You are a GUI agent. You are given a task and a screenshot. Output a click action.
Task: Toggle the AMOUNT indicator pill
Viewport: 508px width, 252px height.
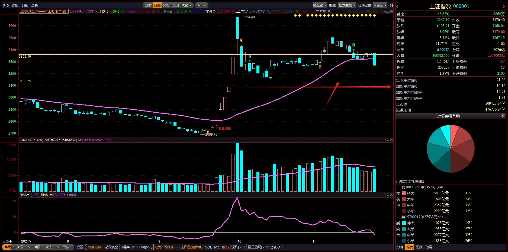[95, 247]
